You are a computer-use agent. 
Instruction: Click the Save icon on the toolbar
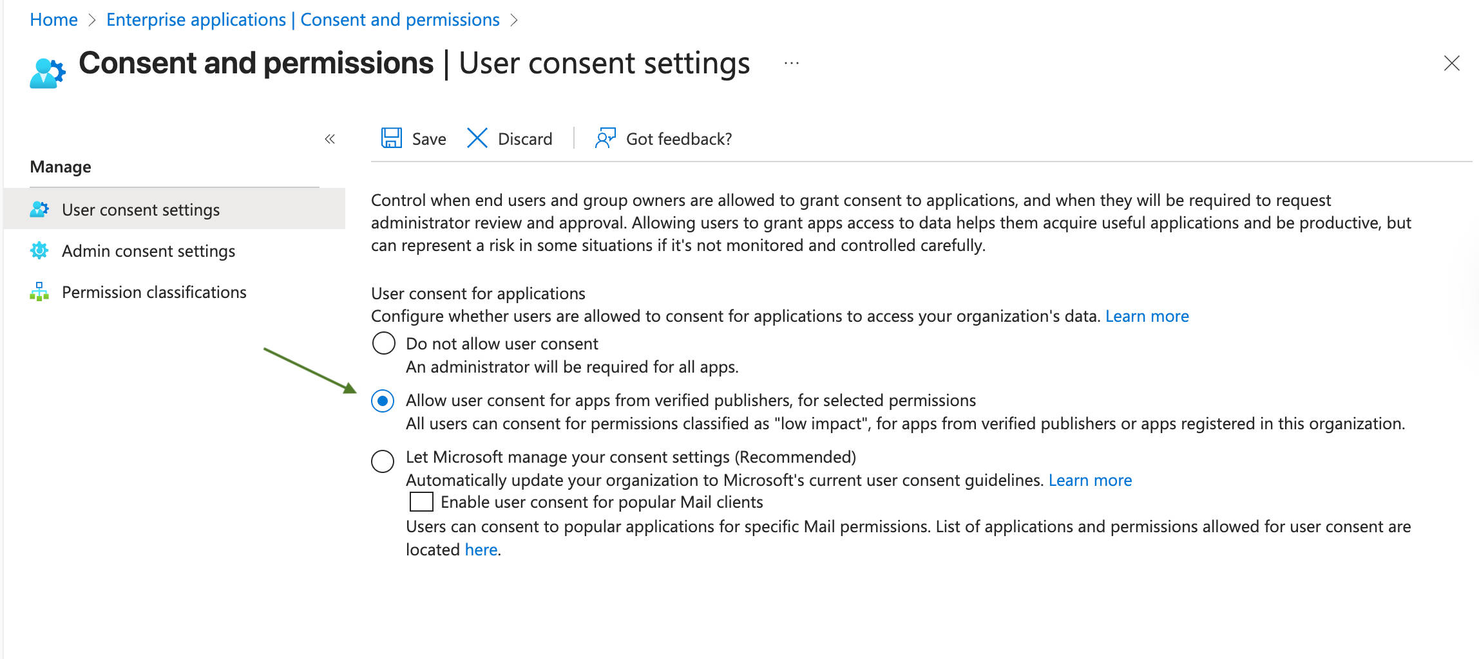(391, 138)
